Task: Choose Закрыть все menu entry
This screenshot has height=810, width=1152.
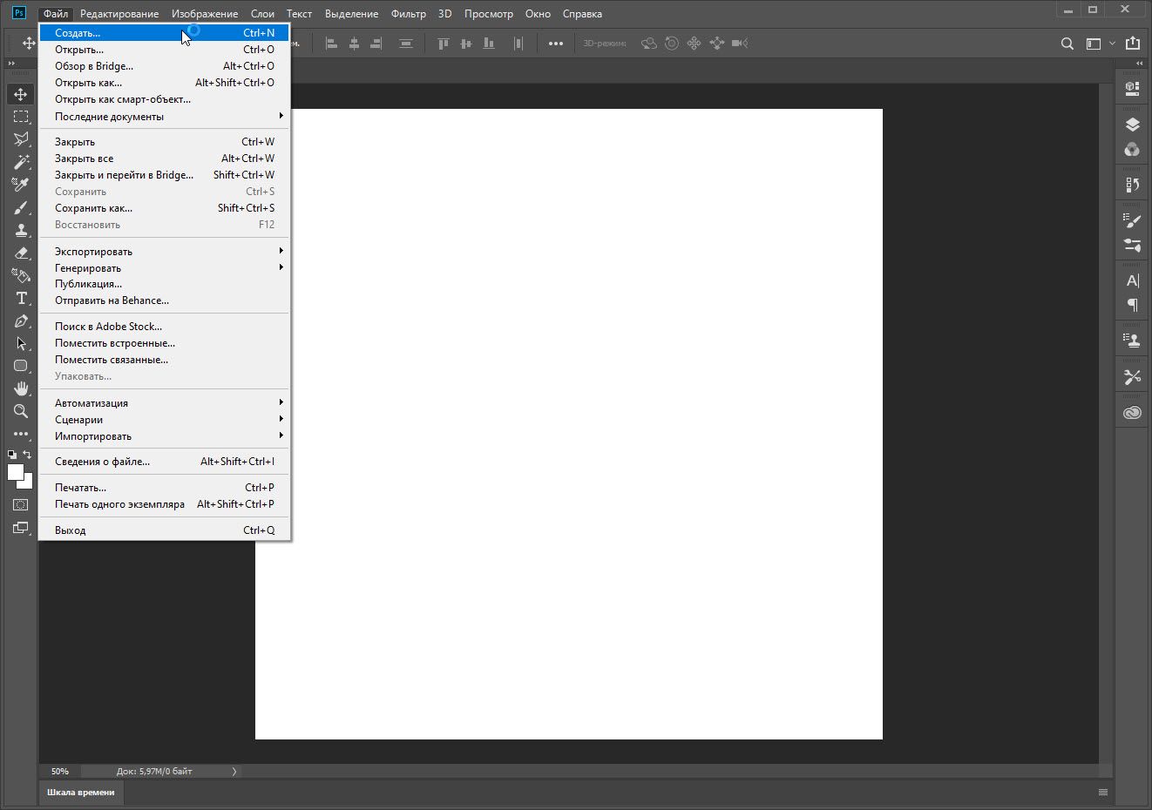Action: [x=164, y=159]
